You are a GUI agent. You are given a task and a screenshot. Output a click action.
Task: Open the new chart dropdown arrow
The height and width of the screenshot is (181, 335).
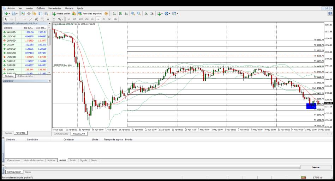click(x=9, y=13)
